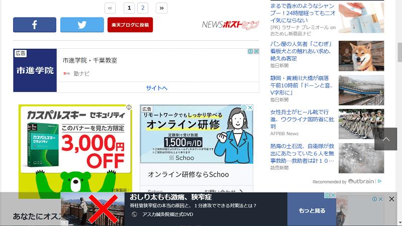Click info icon on Kaspersky banner
The image size is (402, 226).
[x=129, y=107]
